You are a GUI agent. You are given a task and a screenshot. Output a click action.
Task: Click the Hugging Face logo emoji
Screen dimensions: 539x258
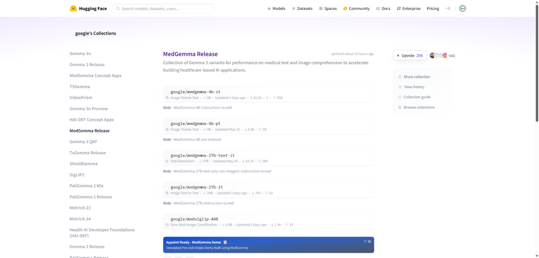[73, 8]
